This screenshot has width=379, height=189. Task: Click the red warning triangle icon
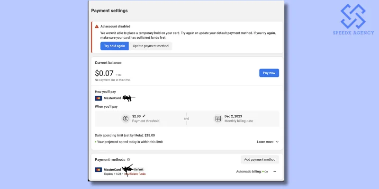click(97, 26)
